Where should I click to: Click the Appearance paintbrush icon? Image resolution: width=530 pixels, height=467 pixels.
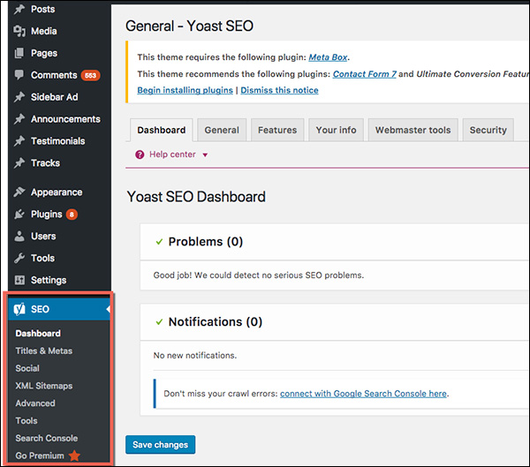[19, 192]
